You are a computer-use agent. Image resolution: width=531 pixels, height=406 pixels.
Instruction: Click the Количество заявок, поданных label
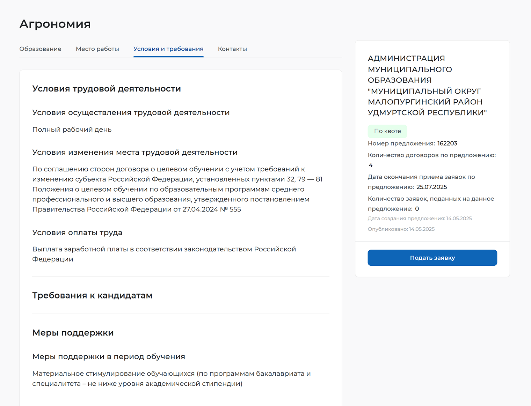point(431,204)
